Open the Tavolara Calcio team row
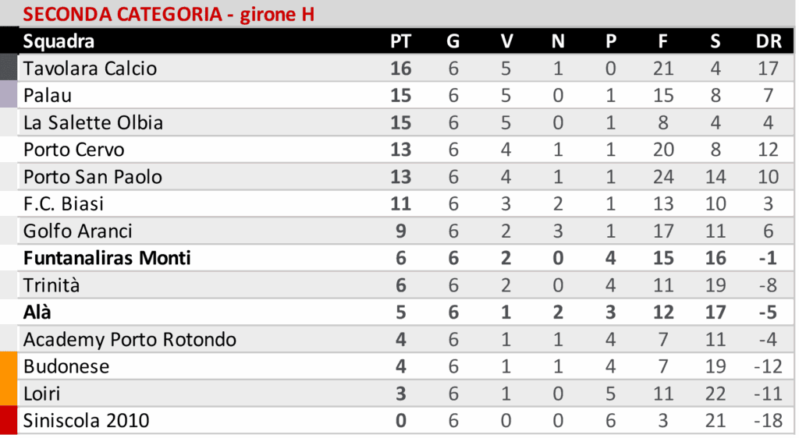Image resolution: width=799 pixels, height=438 pixels. [x=90, y=69]
